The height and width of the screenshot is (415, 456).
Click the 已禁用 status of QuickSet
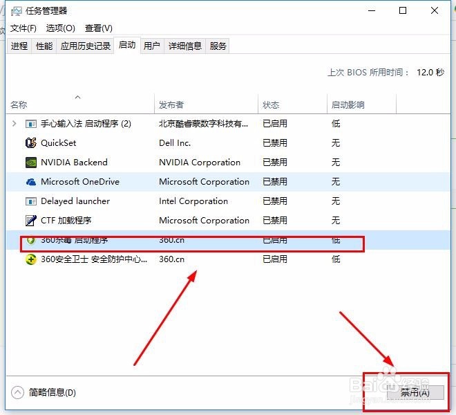point(275,143)
